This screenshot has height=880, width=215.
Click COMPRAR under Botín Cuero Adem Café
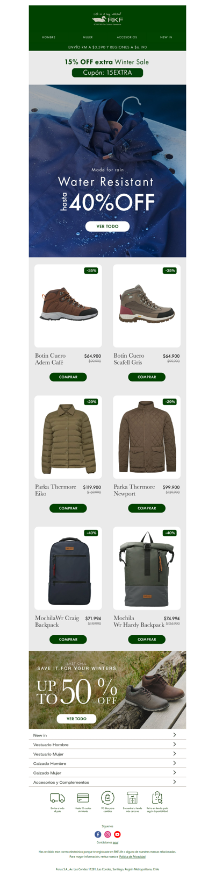click(68, 377)
